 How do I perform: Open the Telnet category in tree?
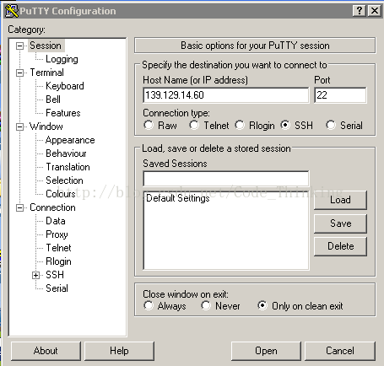coord(58,248)
